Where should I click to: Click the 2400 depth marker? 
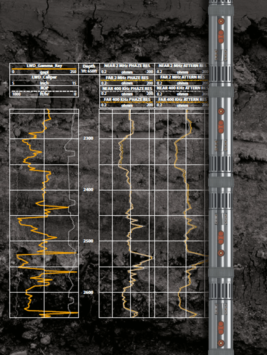(88, 190)
